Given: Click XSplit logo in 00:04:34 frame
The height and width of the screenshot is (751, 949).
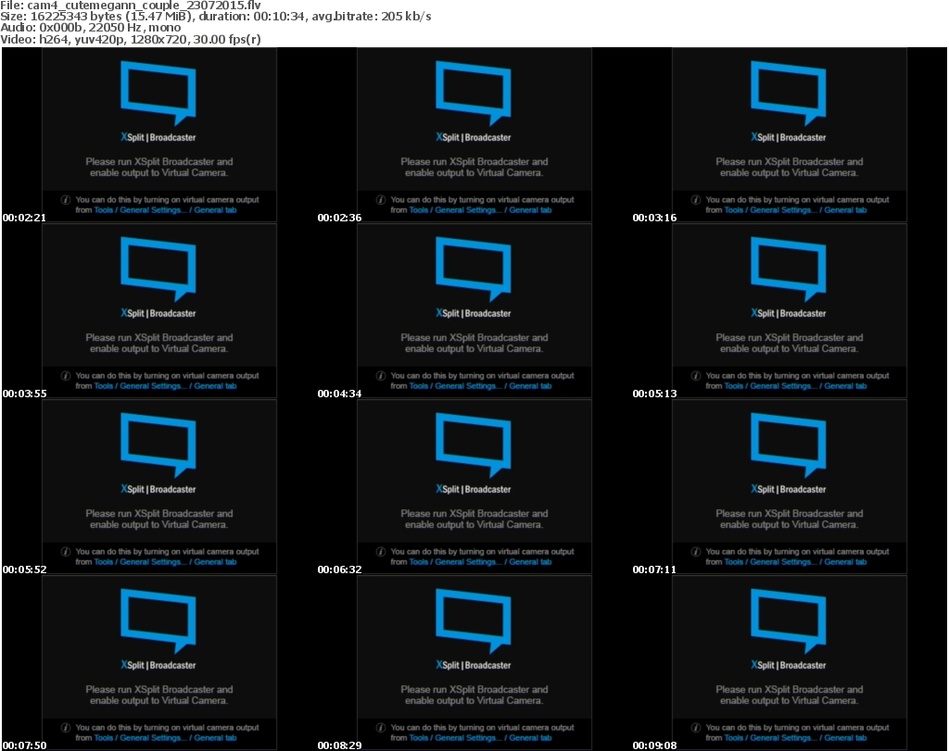Looking at the screenshot, I should tap(474, 269).
